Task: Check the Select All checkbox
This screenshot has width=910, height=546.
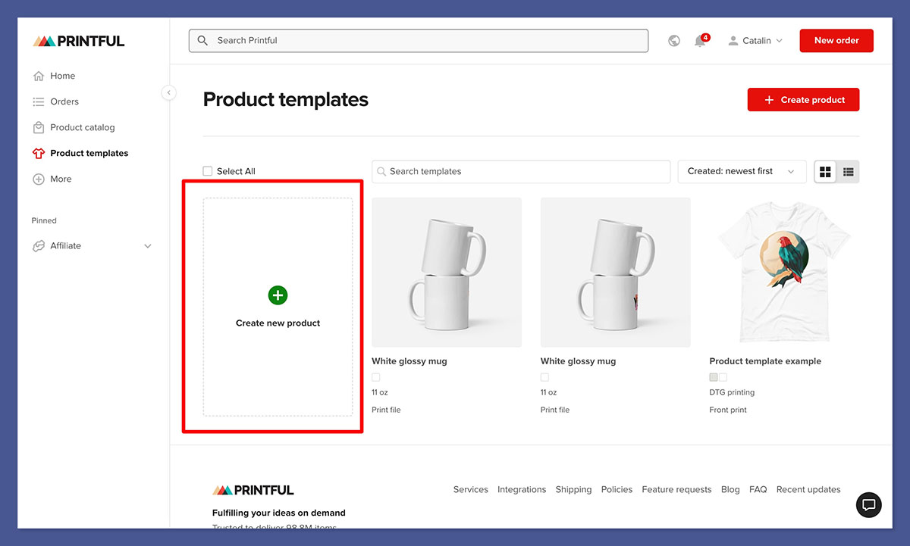Action: [x=208, y=171]
